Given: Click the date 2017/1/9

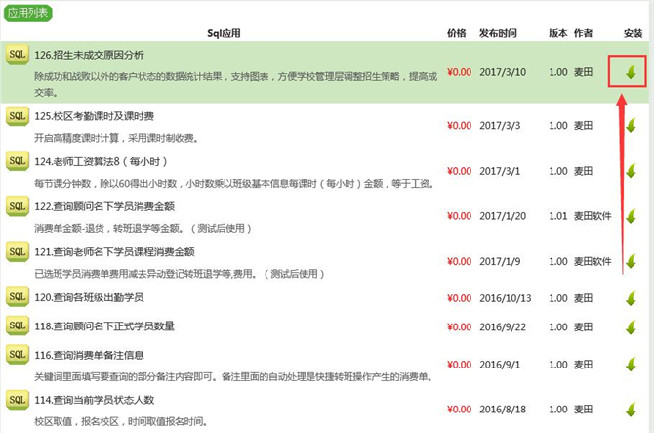Looking at the screenshot, I should [x=500, y=261].
